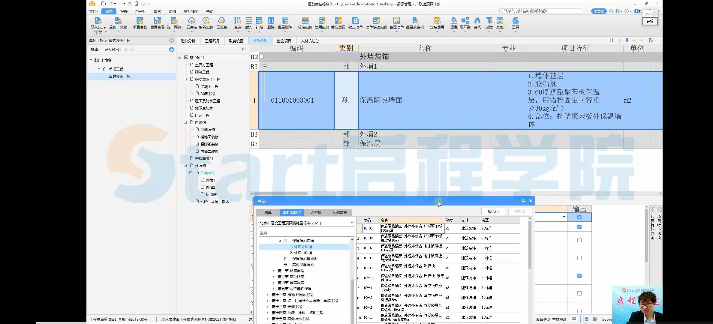Collapse the 外墙装饰 B2 section in the table

point(261,57)
